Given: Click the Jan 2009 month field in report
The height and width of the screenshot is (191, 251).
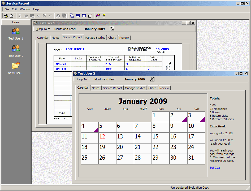Looking at the screenshot, I should pos(161,49).
